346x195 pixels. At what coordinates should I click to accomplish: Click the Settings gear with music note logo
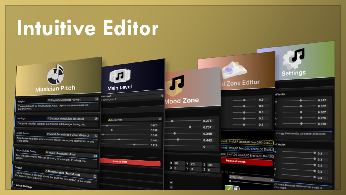pyautogui.click(x=294, y=59)
